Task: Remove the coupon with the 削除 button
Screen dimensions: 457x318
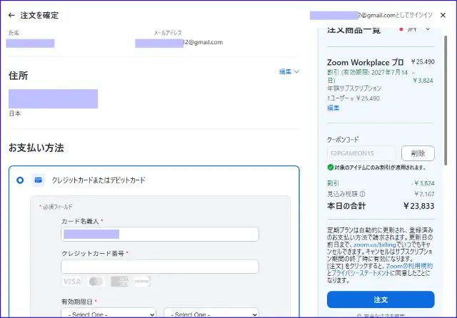Action: pos(418,153)
